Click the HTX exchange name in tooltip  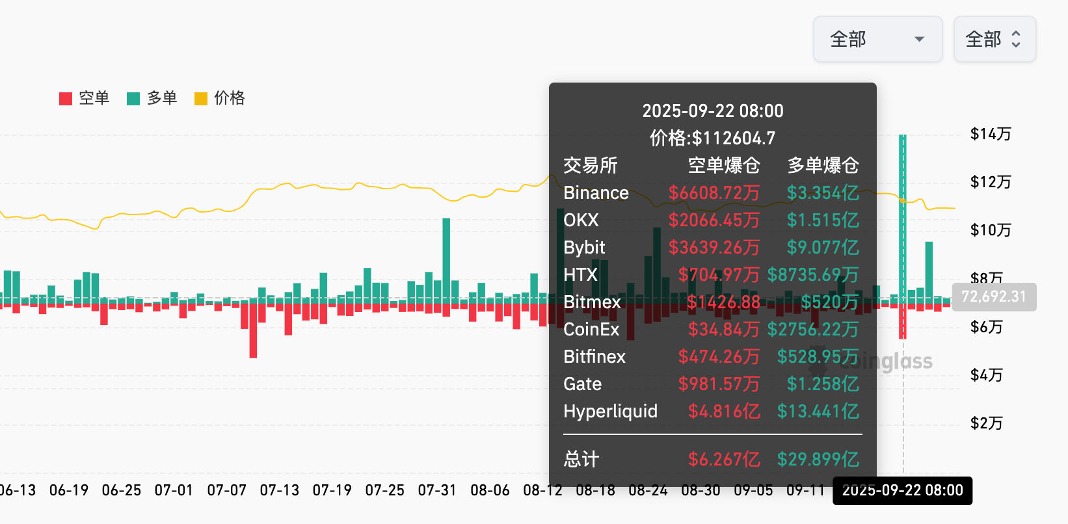[x=580, y=275]
